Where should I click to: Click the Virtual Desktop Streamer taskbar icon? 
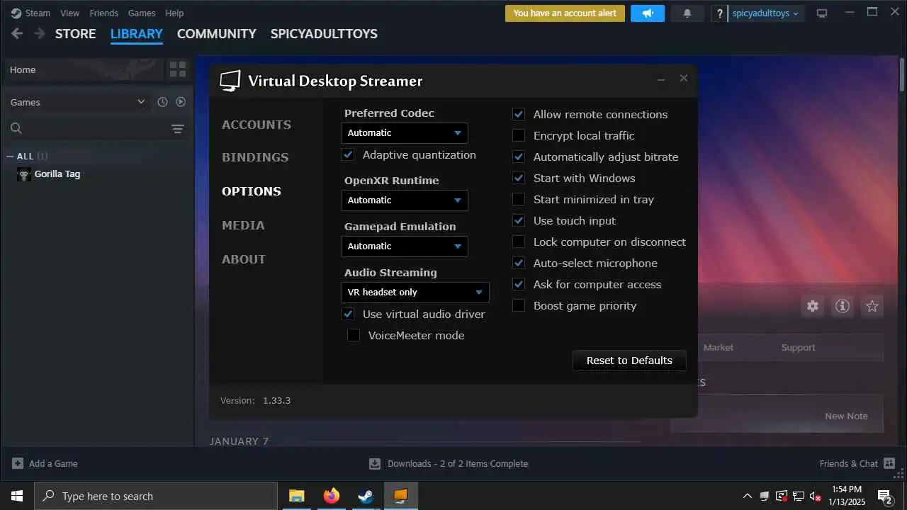tap(401, 496)
